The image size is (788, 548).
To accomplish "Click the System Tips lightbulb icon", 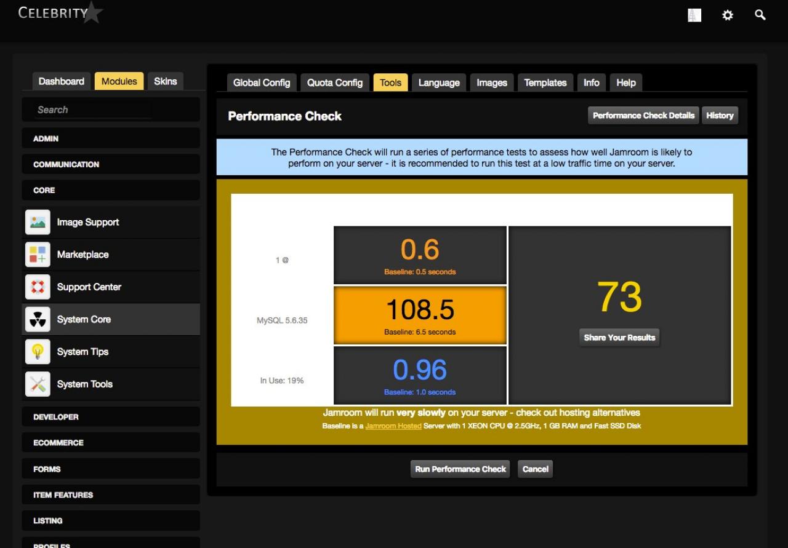I will 38,352.
